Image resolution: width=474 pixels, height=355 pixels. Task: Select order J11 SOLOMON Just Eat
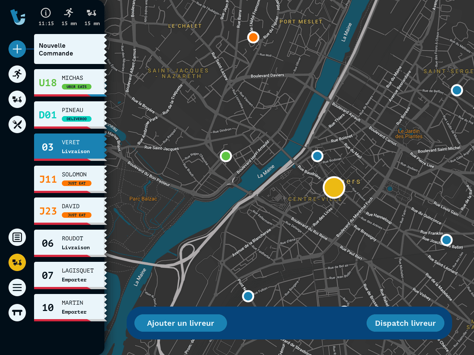coord(70,179)
